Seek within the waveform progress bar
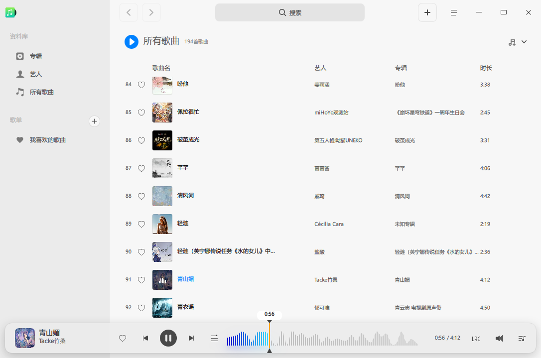 click(x=322, y=339)
